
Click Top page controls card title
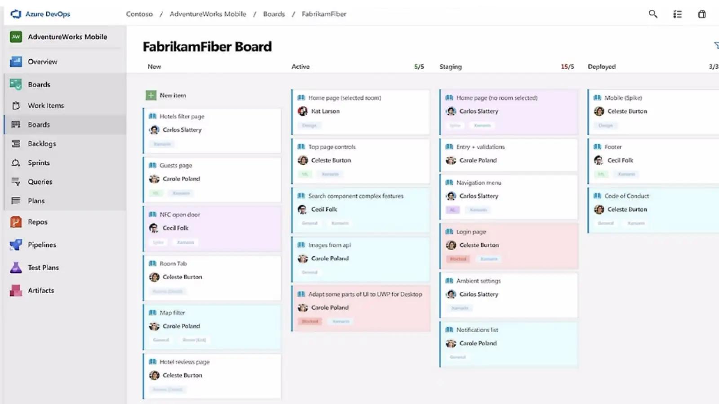click(332, 147)
